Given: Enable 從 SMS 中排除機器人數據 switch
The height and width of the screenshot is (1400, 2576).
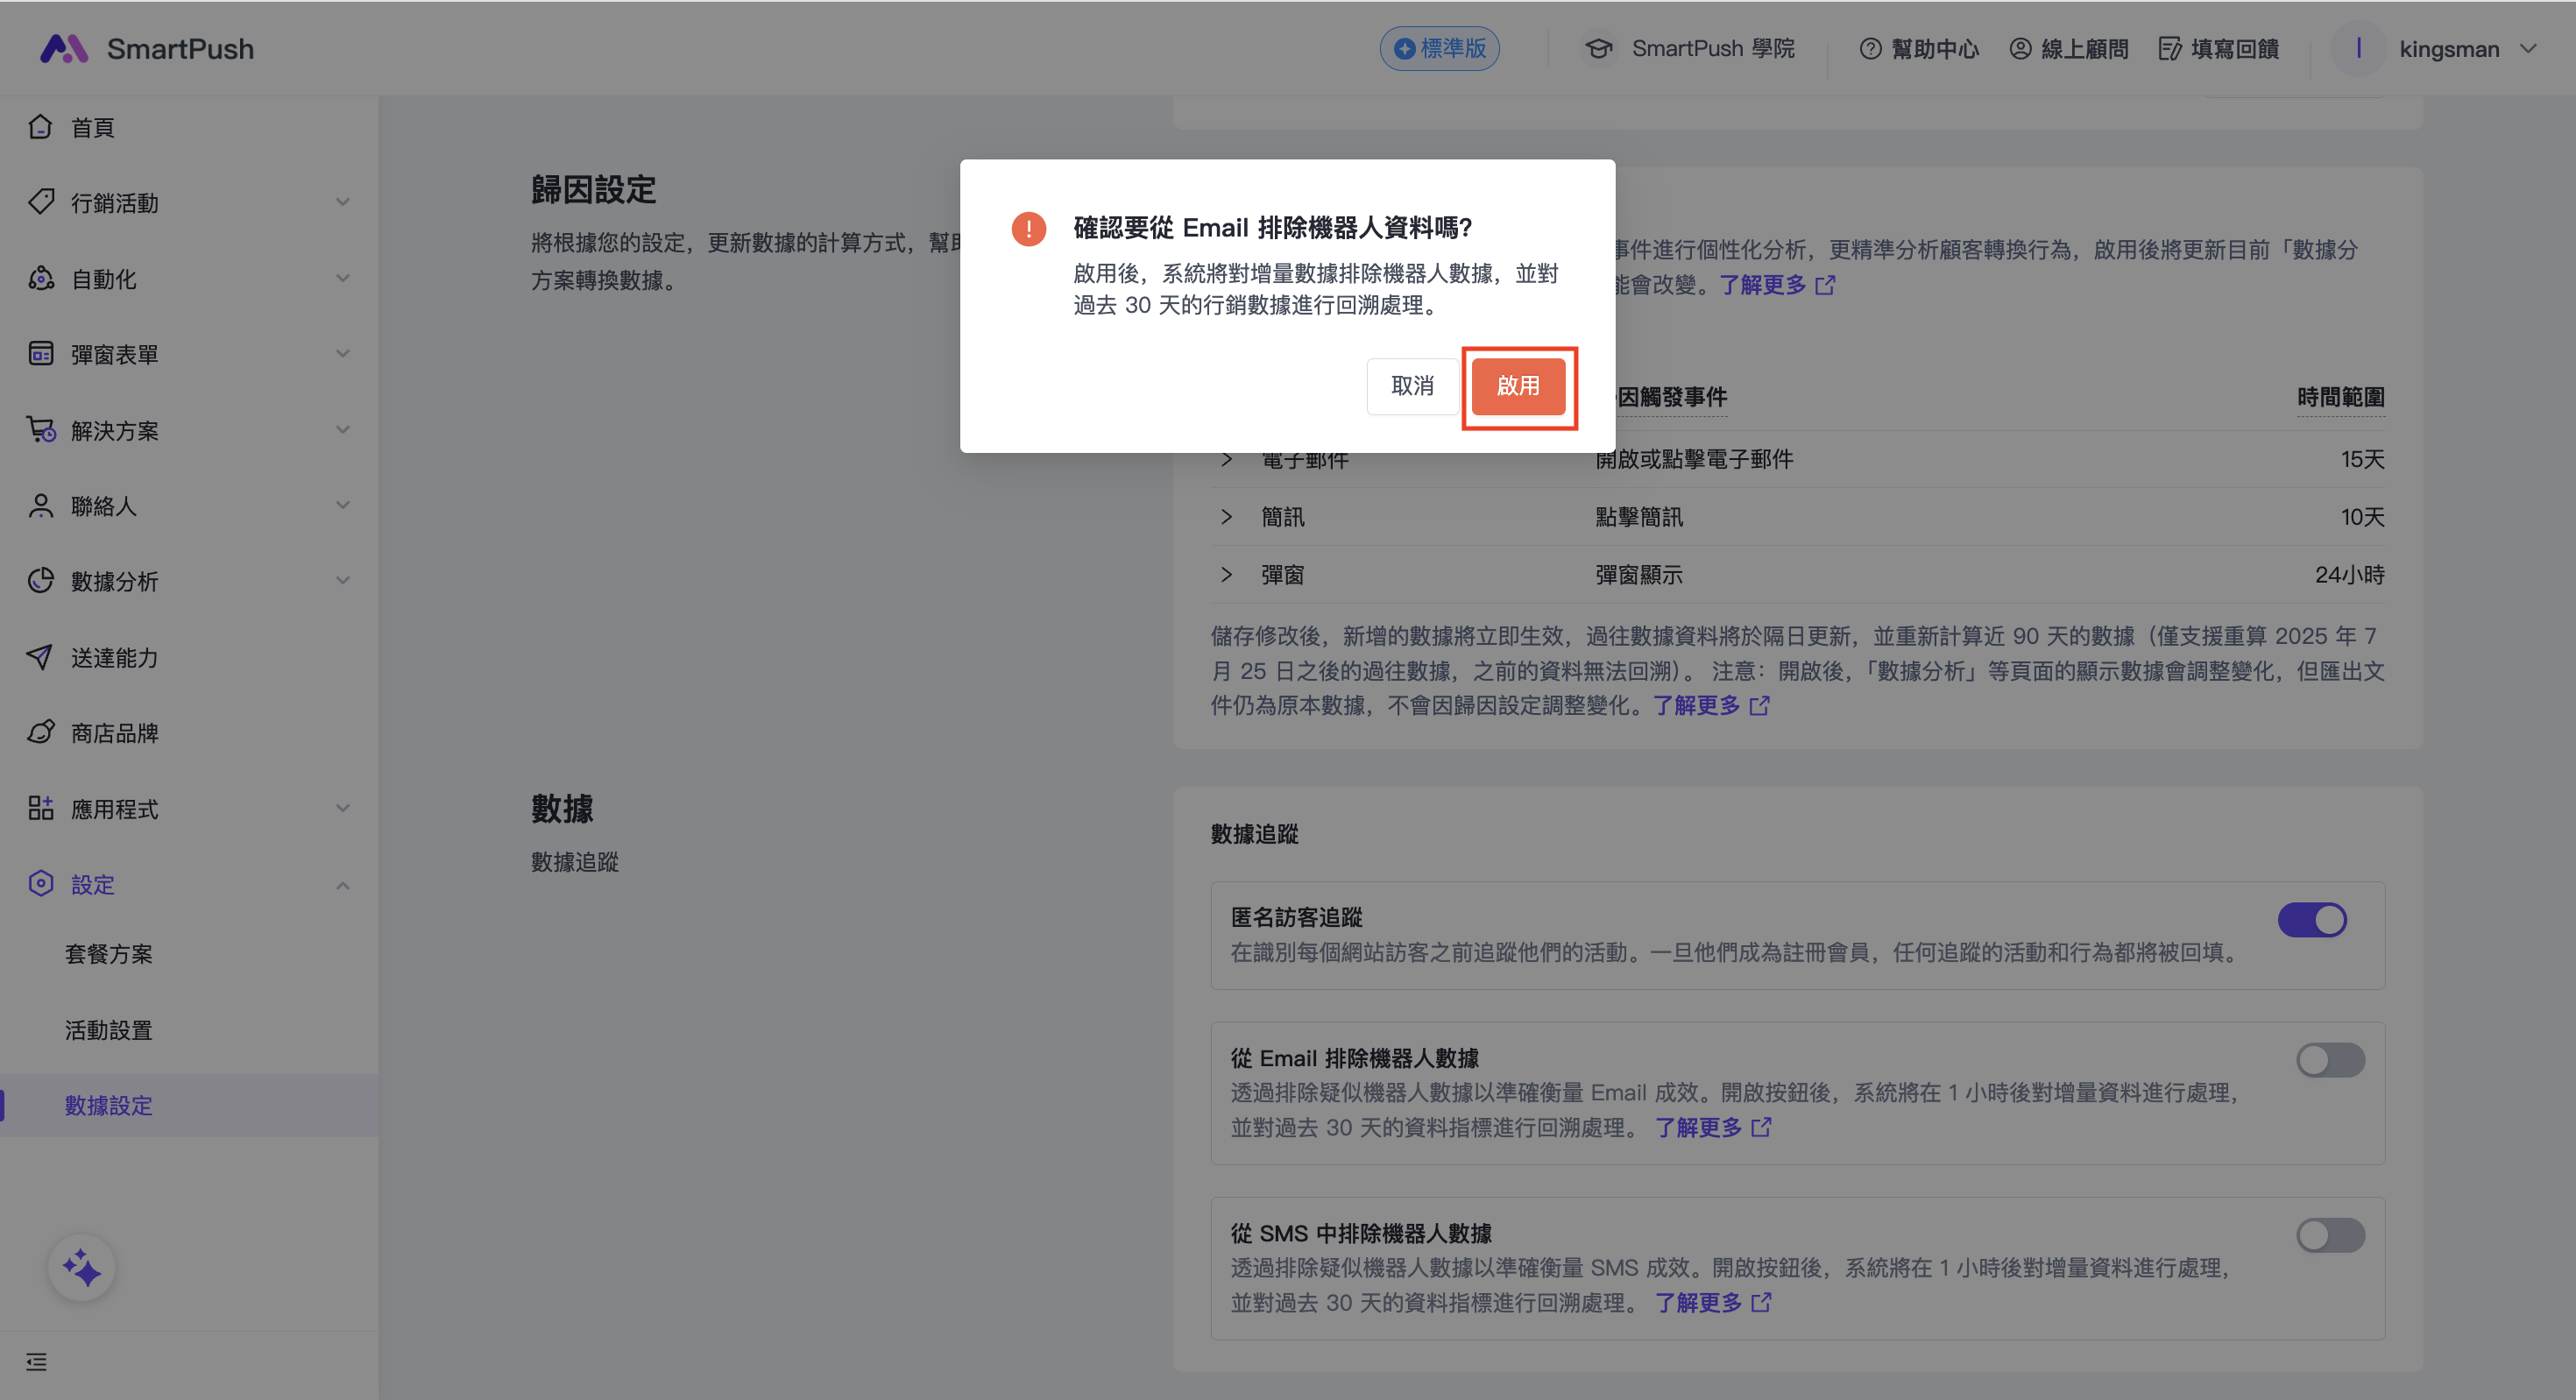Looking at the screenshot, I should click(2330, 1235).
